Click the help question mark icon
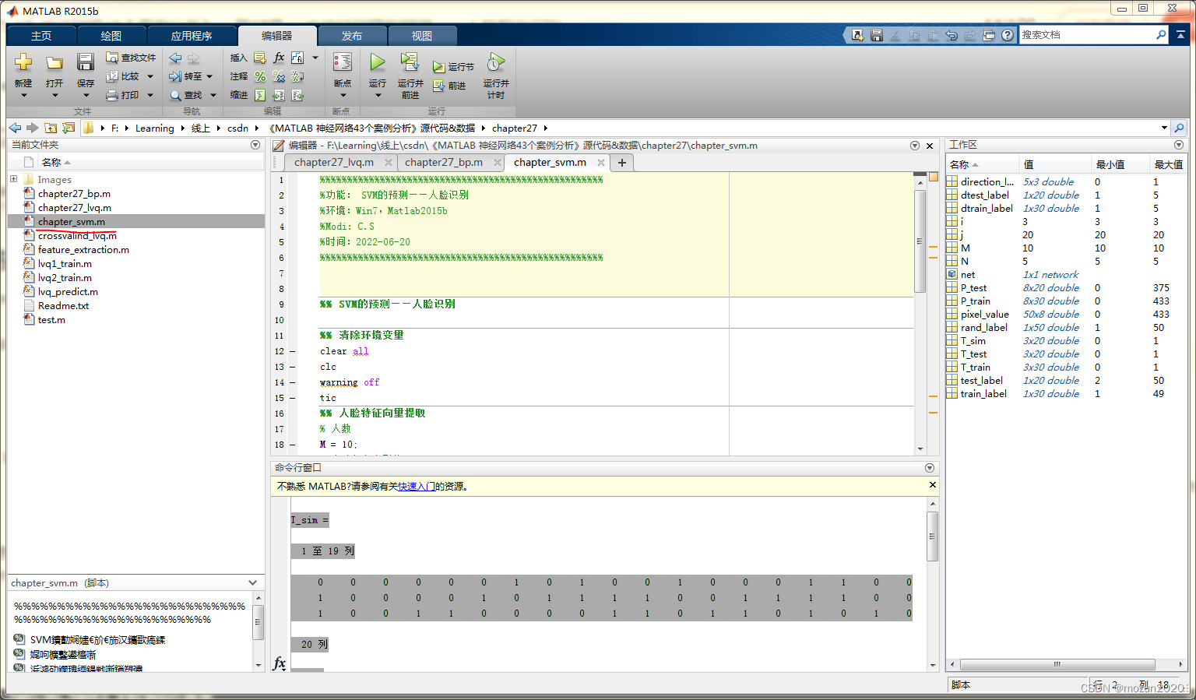The height and width of the screenshot is (700, 1196). tap(1008, 35)
